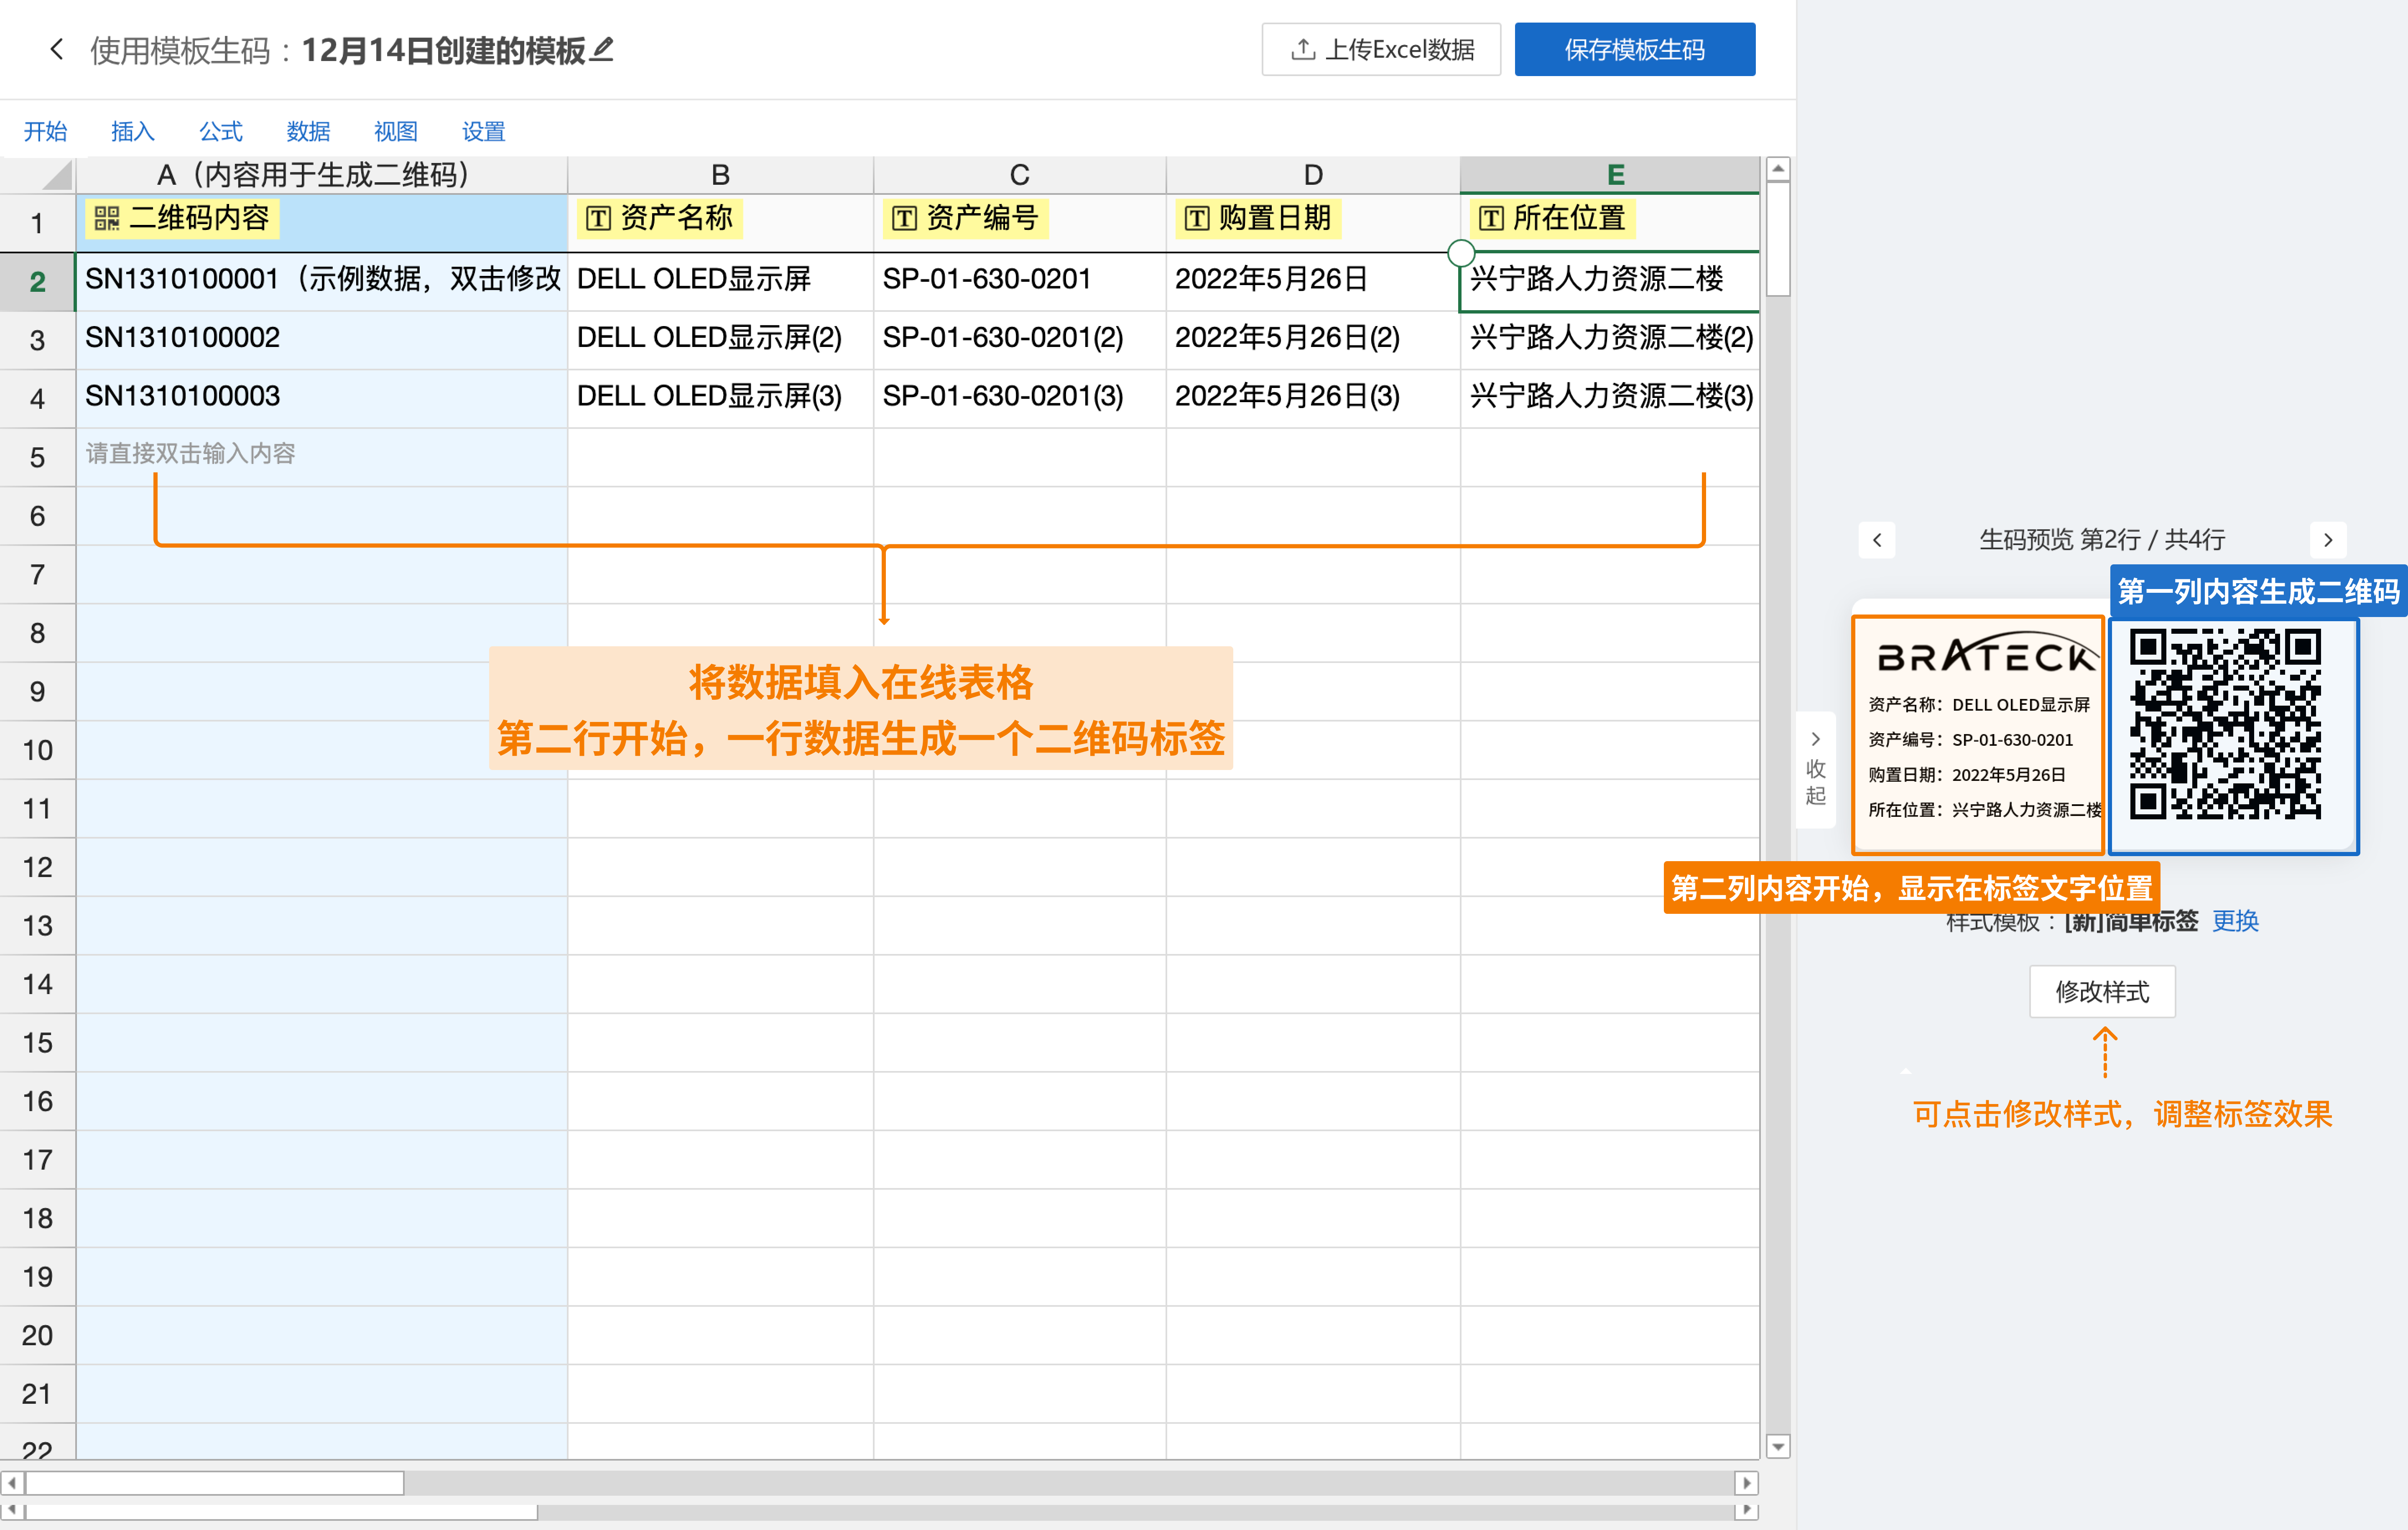The image size is (2408, 1530).
Task: Select the column E header
Action: [x=1610, y=175]
